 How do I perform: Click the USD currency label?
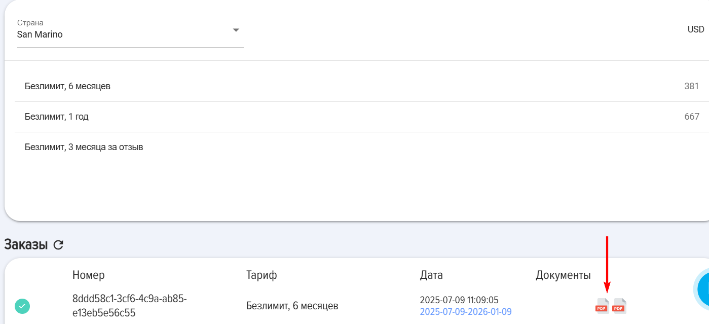pos(696,29)
